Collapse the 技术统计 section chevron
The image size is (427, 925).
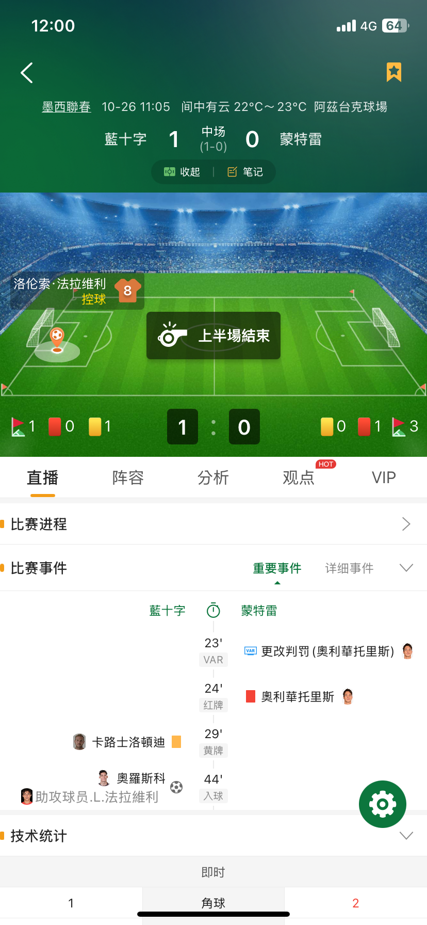pos(406,836)
